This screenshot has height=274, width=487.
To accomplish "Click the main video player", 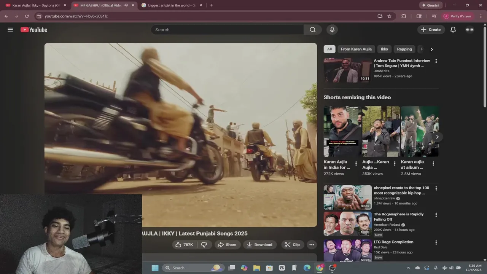I will 180,135.
